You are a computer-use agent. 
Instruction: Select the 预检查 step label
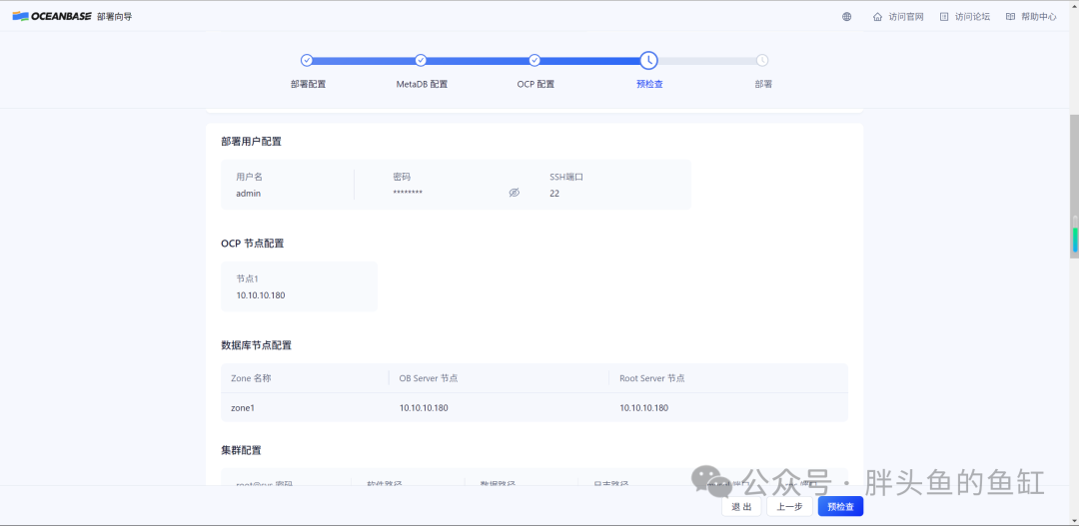[x=649, y=85]
